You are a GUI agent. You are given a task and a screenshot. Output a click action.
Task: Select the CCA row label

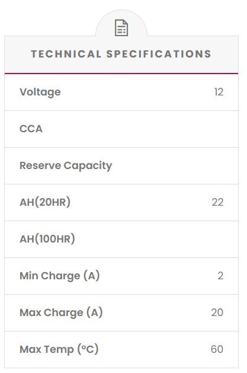(x=31, y=129)
